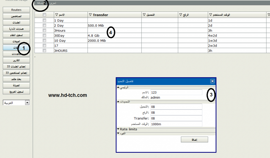The height and width of the screenshot is (158, 270).
Task: Toggle the select-all checkbox in table header
Action: point(44,15)
